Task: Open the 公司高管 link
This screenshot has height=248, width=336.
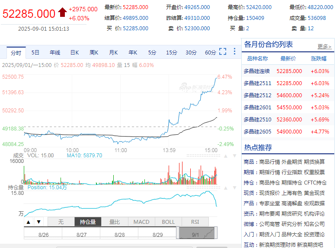Action: click(269, 224)
